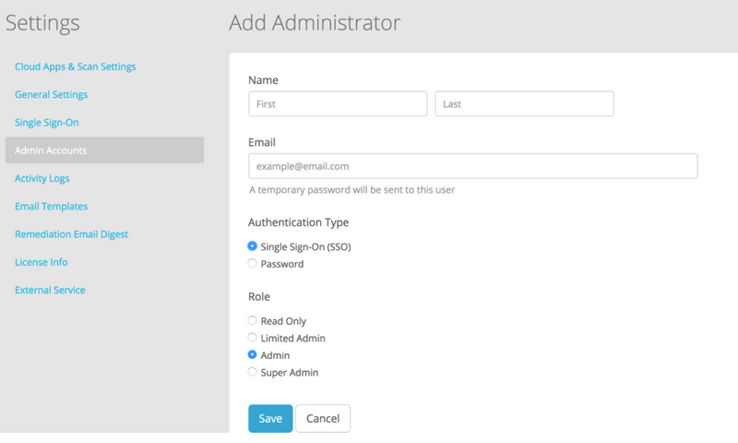Open Email Templates settings
The image size is (738, 443).
click(x=52, y=206)
